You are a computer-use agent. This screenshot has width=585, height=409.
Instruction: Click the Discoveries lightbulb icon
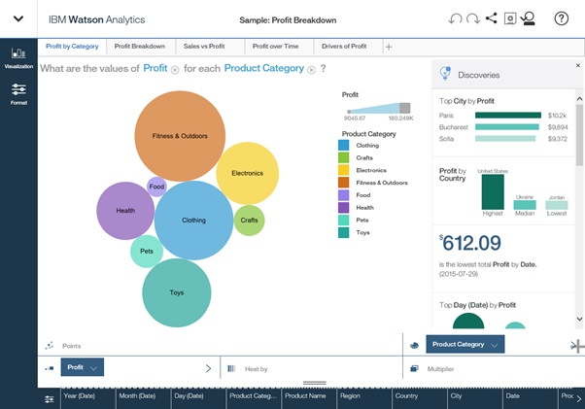click(445, 74)
